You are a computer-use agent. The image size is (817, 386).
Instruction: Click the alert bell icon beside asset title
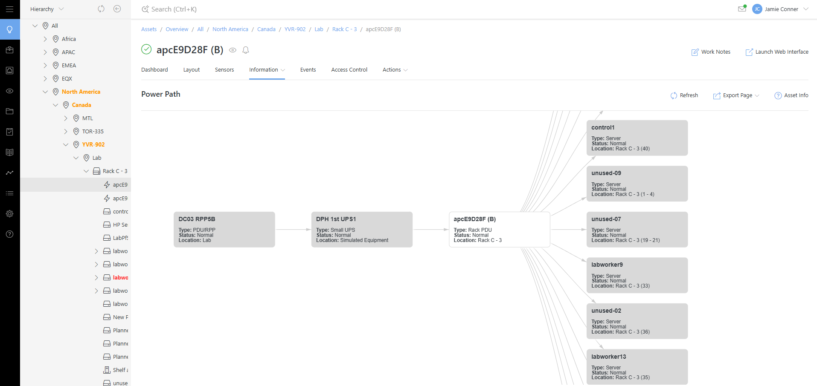(246, 50)
